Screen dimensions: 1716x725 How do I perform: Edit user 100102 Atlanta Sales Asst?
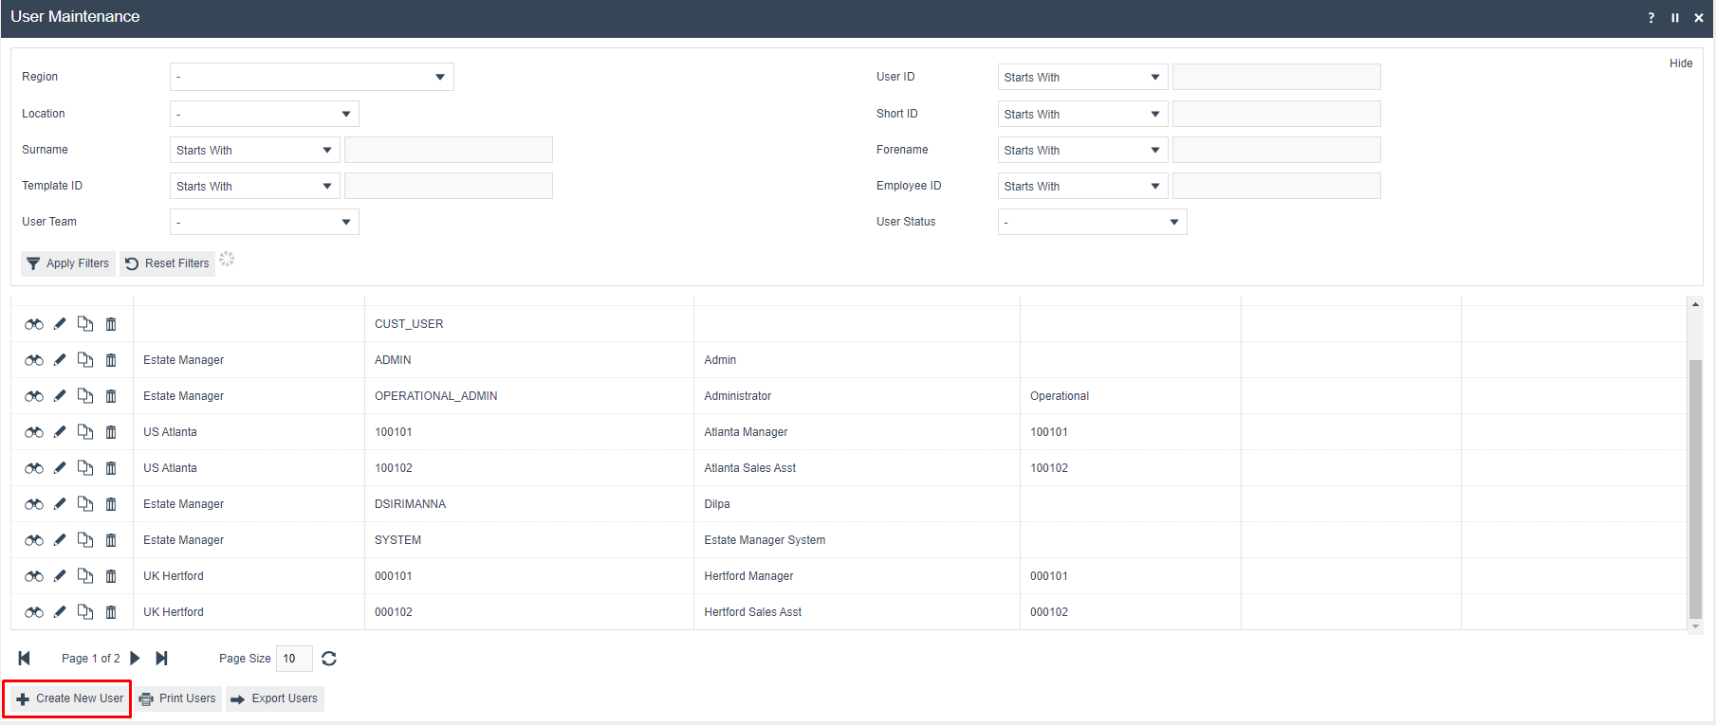point(60,468)
